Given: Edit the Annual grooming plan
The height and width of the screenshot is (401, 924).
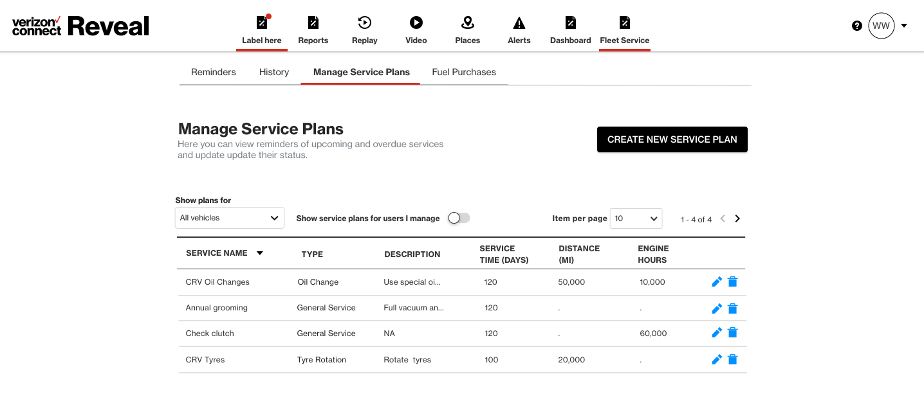Looking at the screenshot, I should 717,308.
